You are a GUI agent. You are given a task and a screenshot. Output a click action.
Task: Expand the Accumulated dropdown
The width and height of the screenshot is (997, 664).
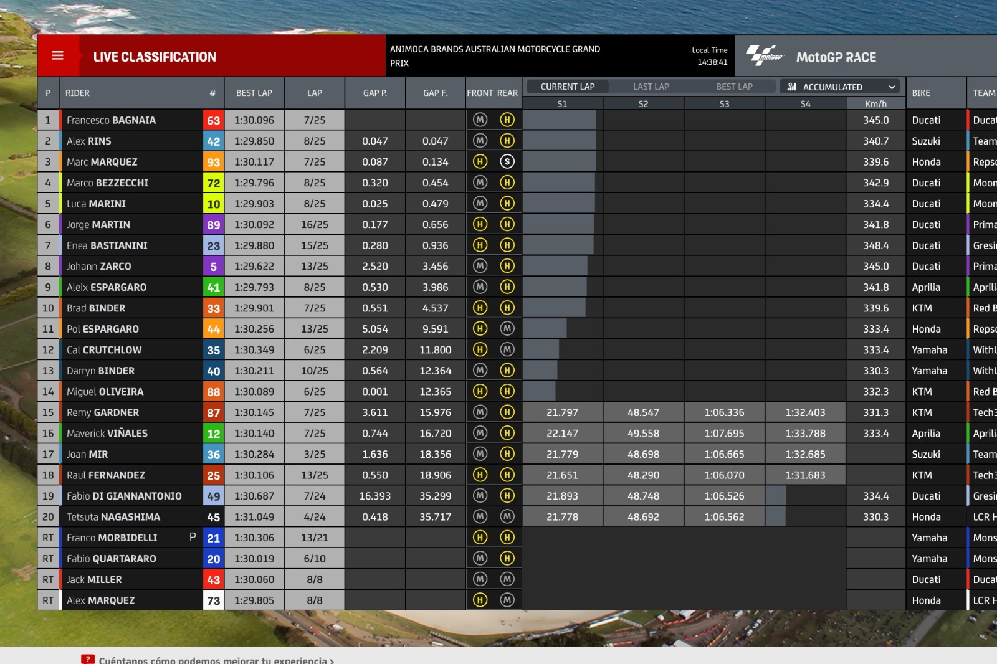tap(839, 87)
